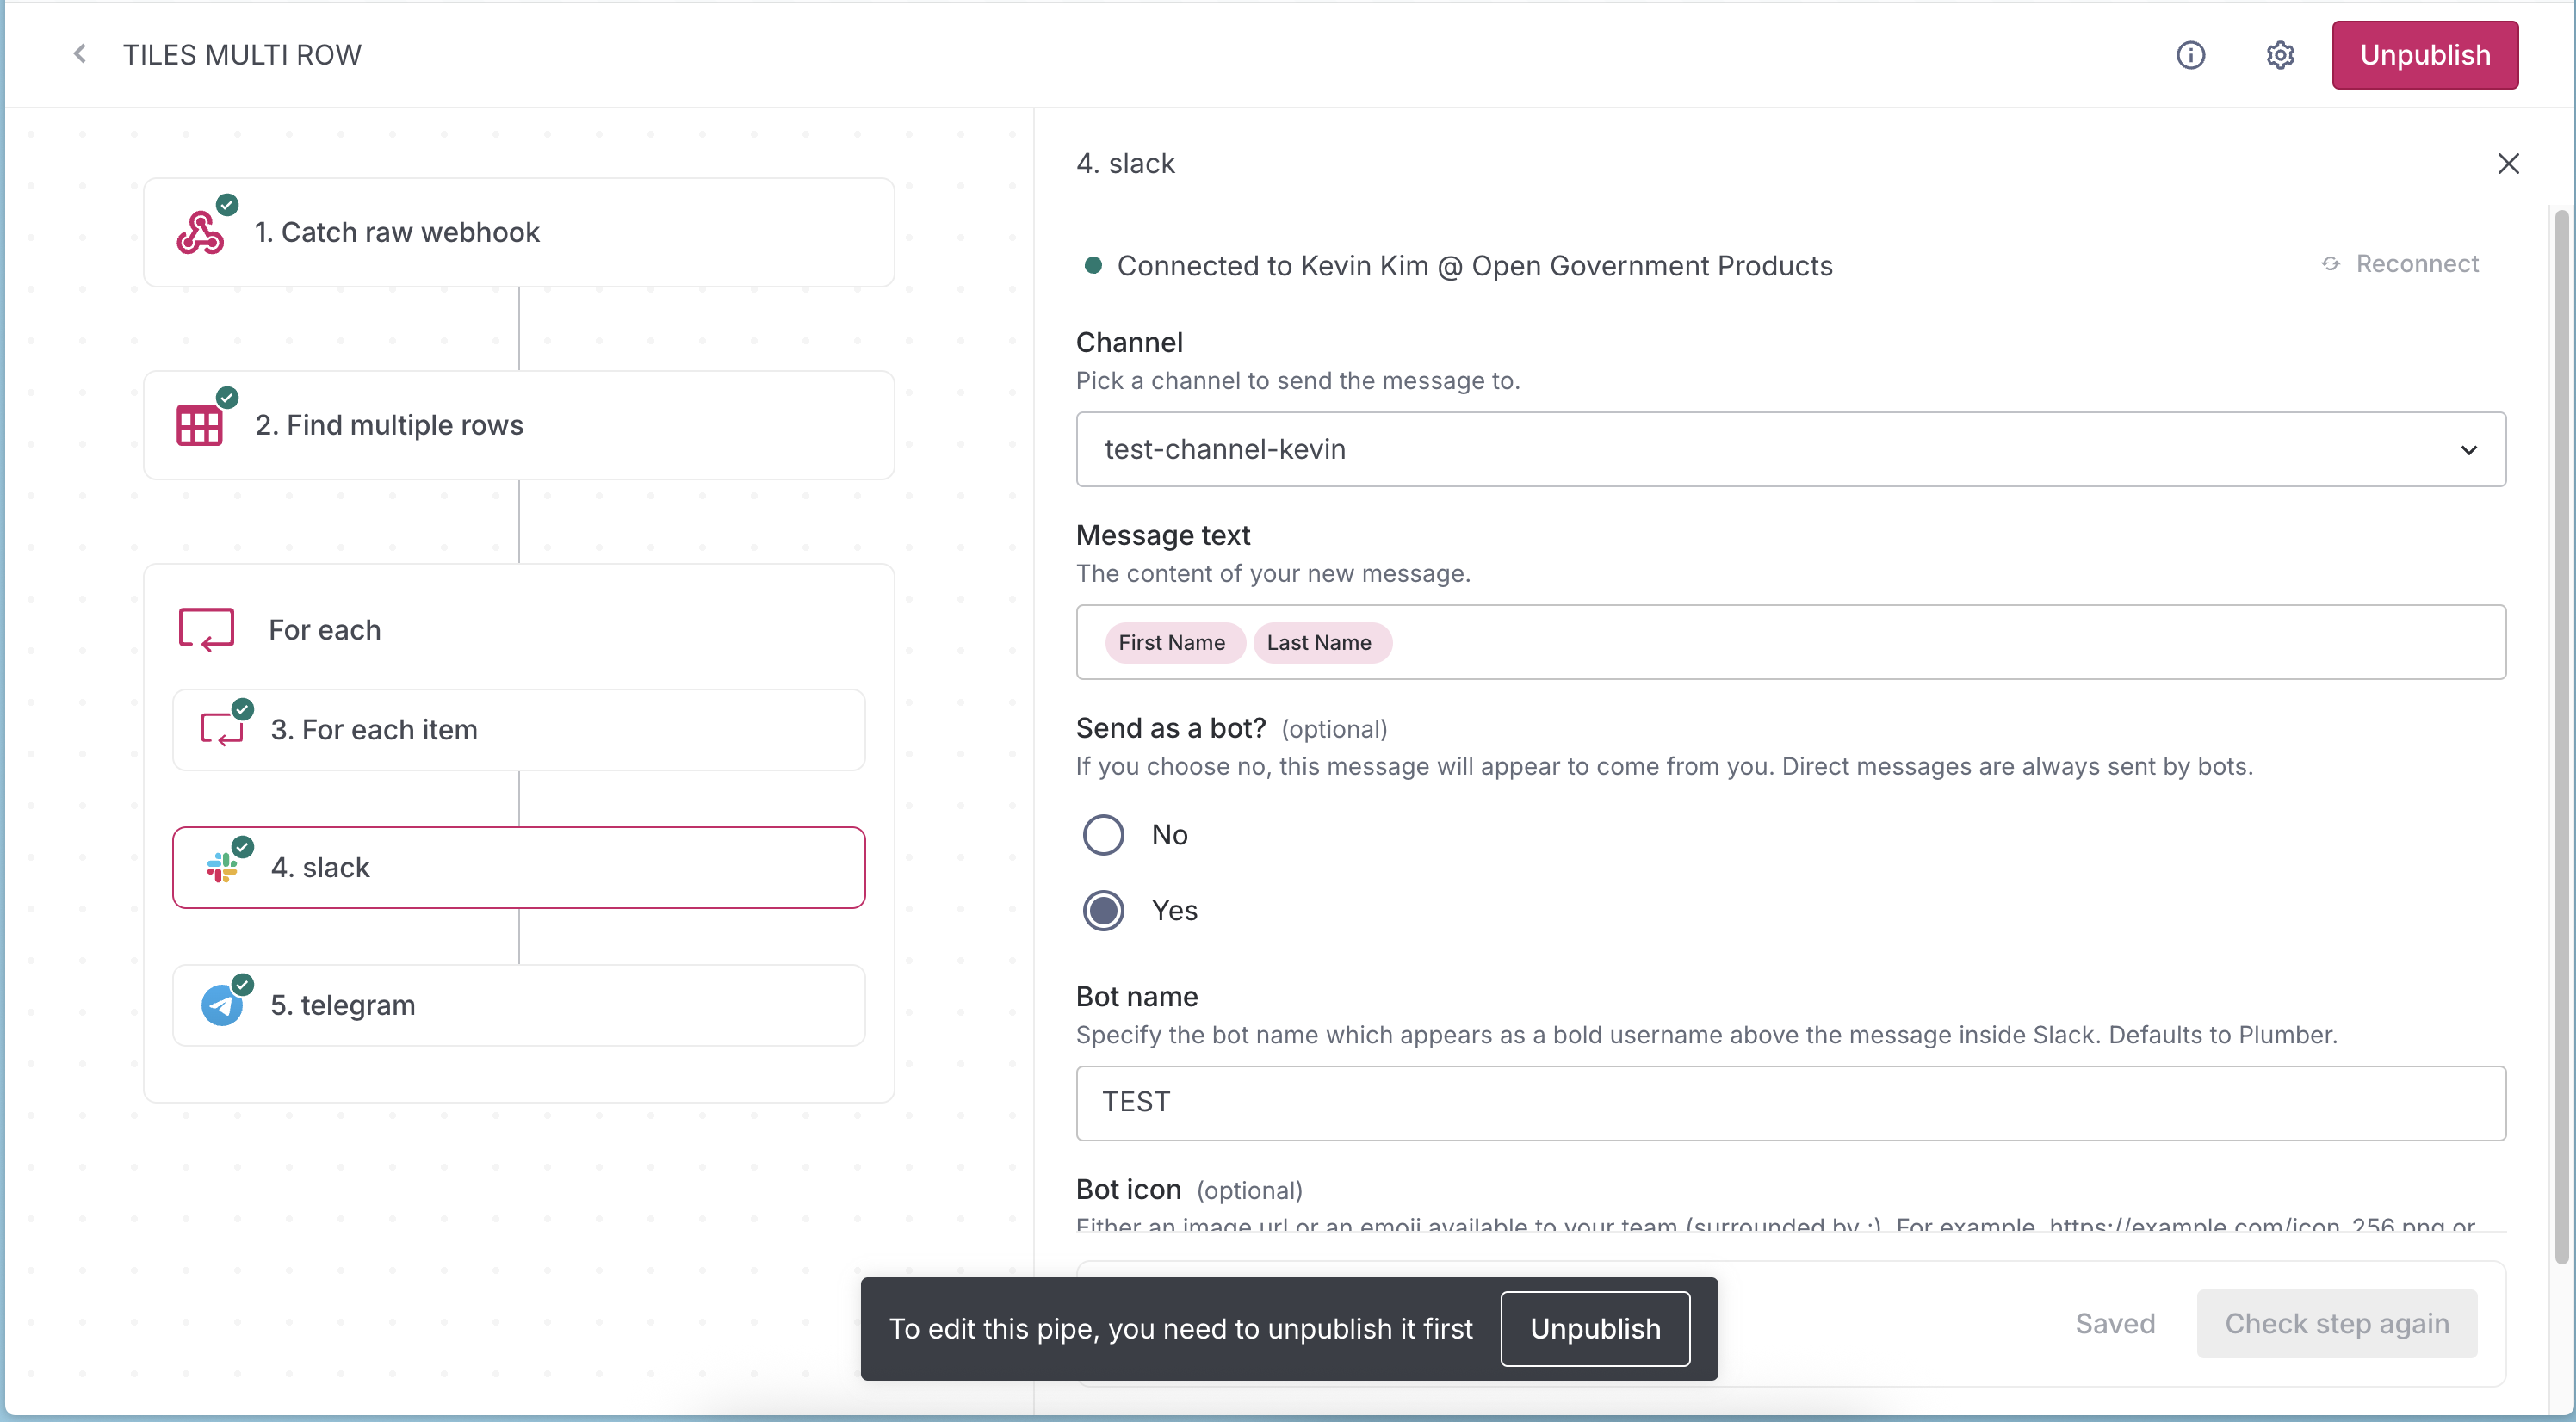Click the Bot name input field
Screen dimensions: 2576x1422
tap(1790, 1103)
